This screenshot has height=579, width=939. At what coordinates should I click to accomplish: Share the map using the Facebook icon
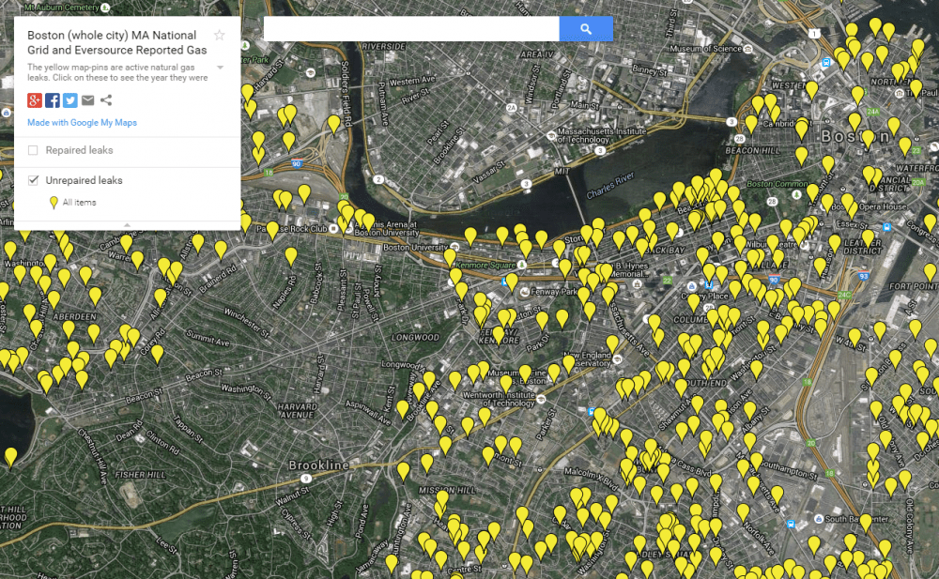tap(53, 99)
